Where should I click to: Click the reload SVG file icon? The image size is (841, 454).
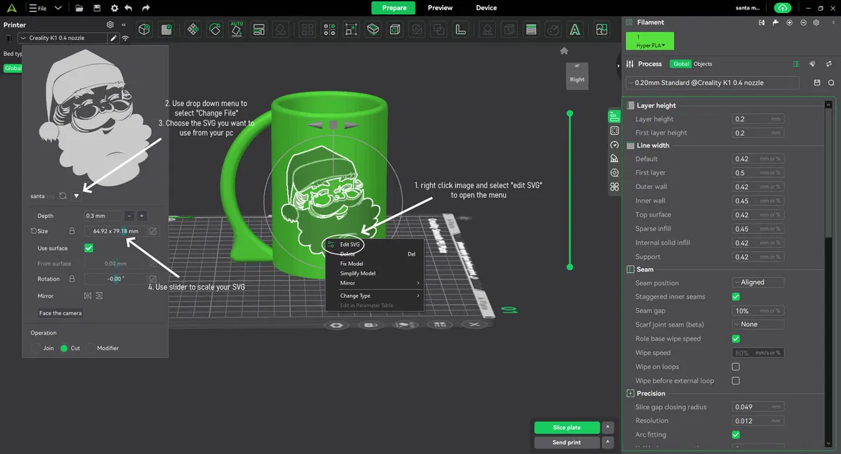point(63,196)
